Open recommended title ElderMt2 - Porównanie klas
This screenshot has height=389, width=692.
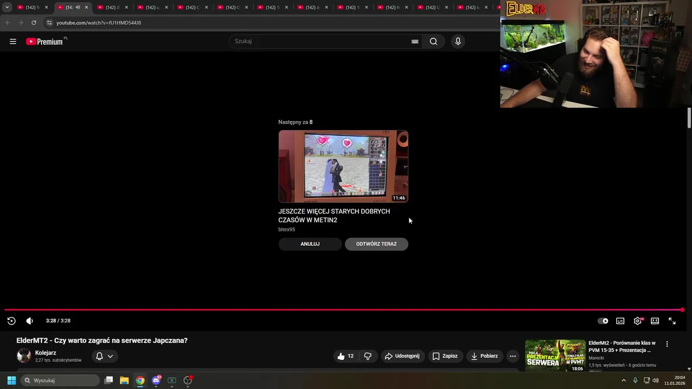tap(622, 346)
